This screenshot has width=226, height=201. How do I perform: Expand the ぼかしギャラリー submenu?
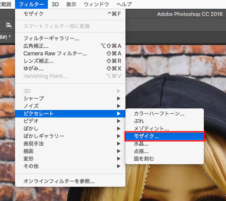pos(70,136)
